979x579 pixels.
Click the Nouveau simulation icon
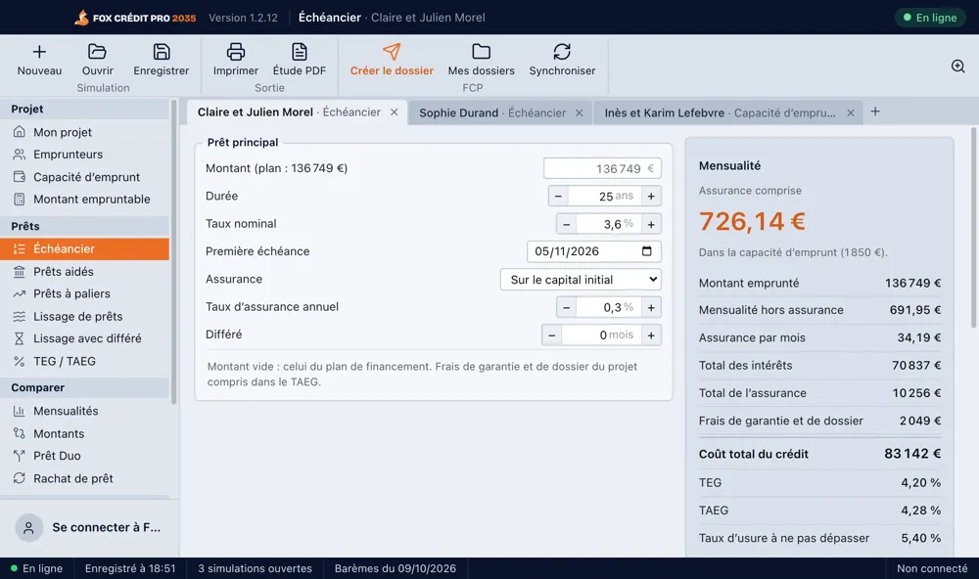(39, 52)
